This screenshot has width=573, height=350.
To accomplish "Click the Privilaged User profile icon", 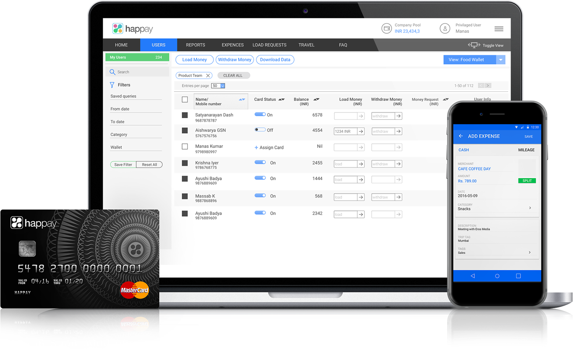I will pyautogui.click(x=445, y=28).
